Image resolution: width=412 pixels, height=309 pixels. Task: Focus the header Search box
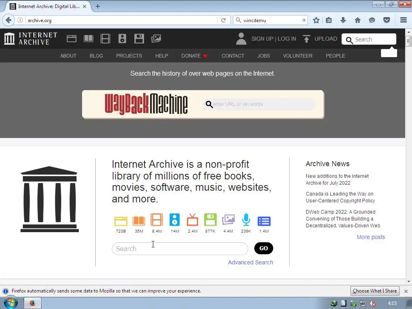[x=369, y=39]
